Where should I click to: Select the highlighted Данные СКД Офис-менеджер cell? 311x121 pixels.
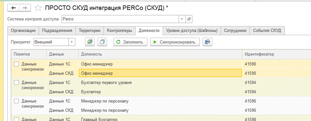coord(160,73)
